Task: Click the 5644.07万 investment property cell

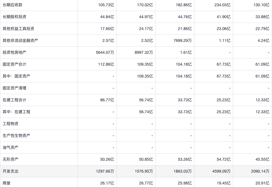Action: point(105,52)
